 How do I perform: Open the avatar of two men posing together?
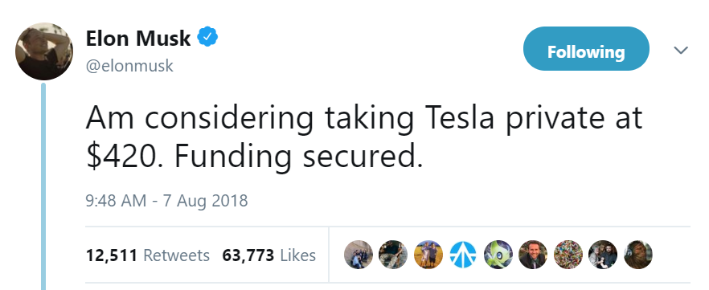(603, 255)
